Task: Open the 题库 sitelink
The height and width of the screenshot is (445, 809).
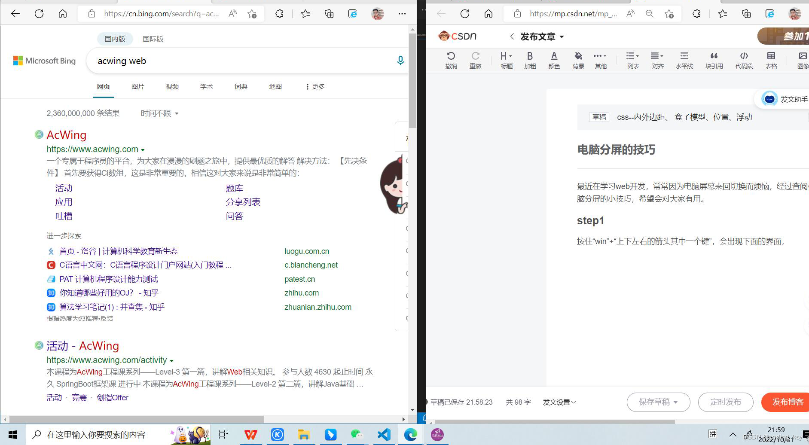Action: tap(234, 188)
